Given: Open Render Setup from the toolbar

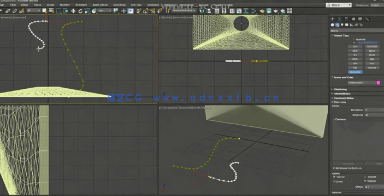Looking at the screenshot, I should coord(262,11).
